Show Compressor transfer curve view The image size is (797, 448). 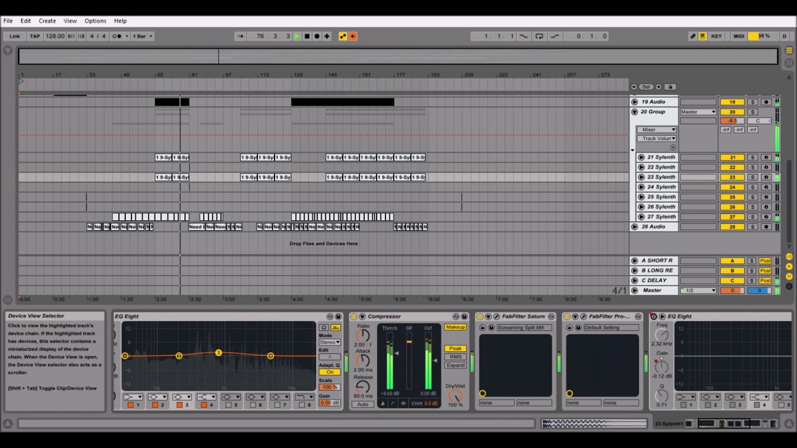click(393, 403)
